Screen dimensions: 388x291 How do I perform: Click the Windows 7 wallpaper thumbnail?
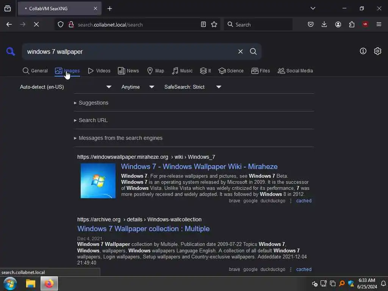point(98,181)
